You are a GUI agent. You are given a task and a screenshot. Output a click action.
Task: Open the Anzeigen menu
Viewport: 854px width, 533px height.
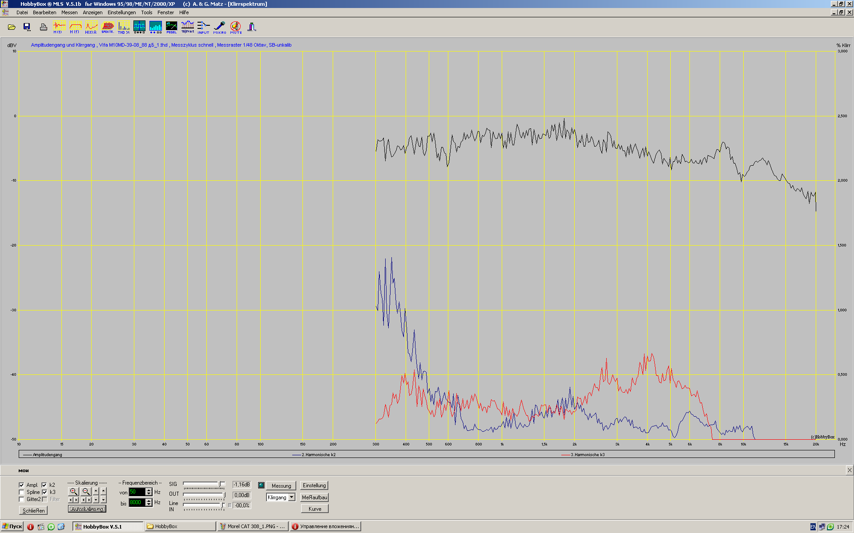click(x=93, y=12)
